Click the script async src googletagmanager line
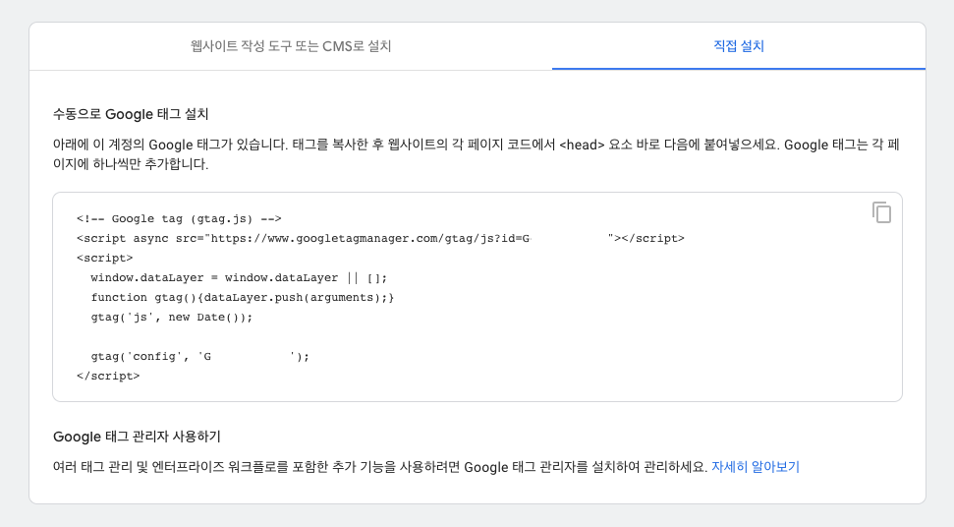The image size is (954, 527). pos(380,239)
